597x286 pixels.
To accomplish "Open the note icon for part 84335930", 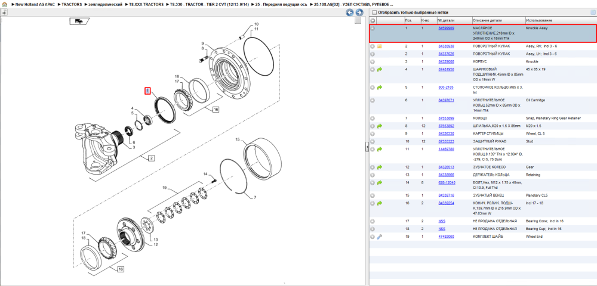I will (x=379, y=46).
